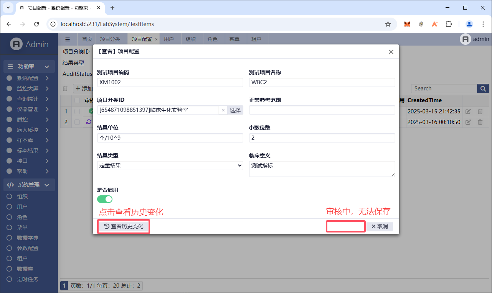Click the 测试项目名称 input field
The image size is (492, 293).
[x=322, y=82]
